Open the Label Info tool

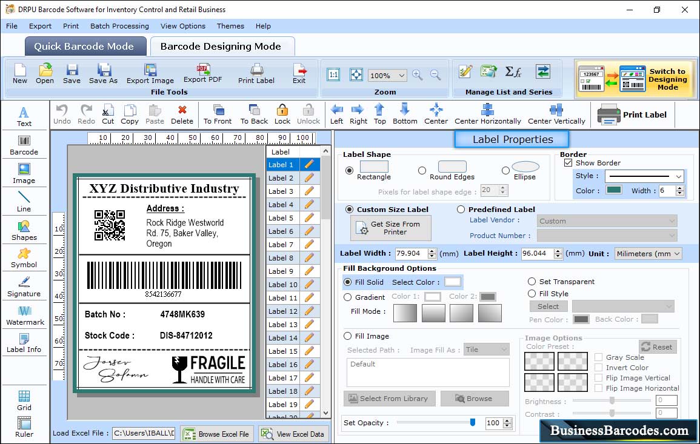point(24,343)
